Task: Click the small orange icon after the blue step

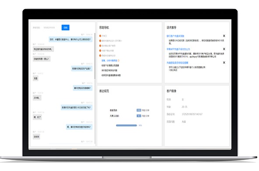Action: coord(119,61)
